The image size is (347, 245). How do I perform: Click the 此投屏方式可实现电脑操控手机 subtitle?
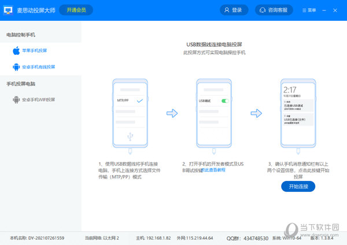[214, 53]
